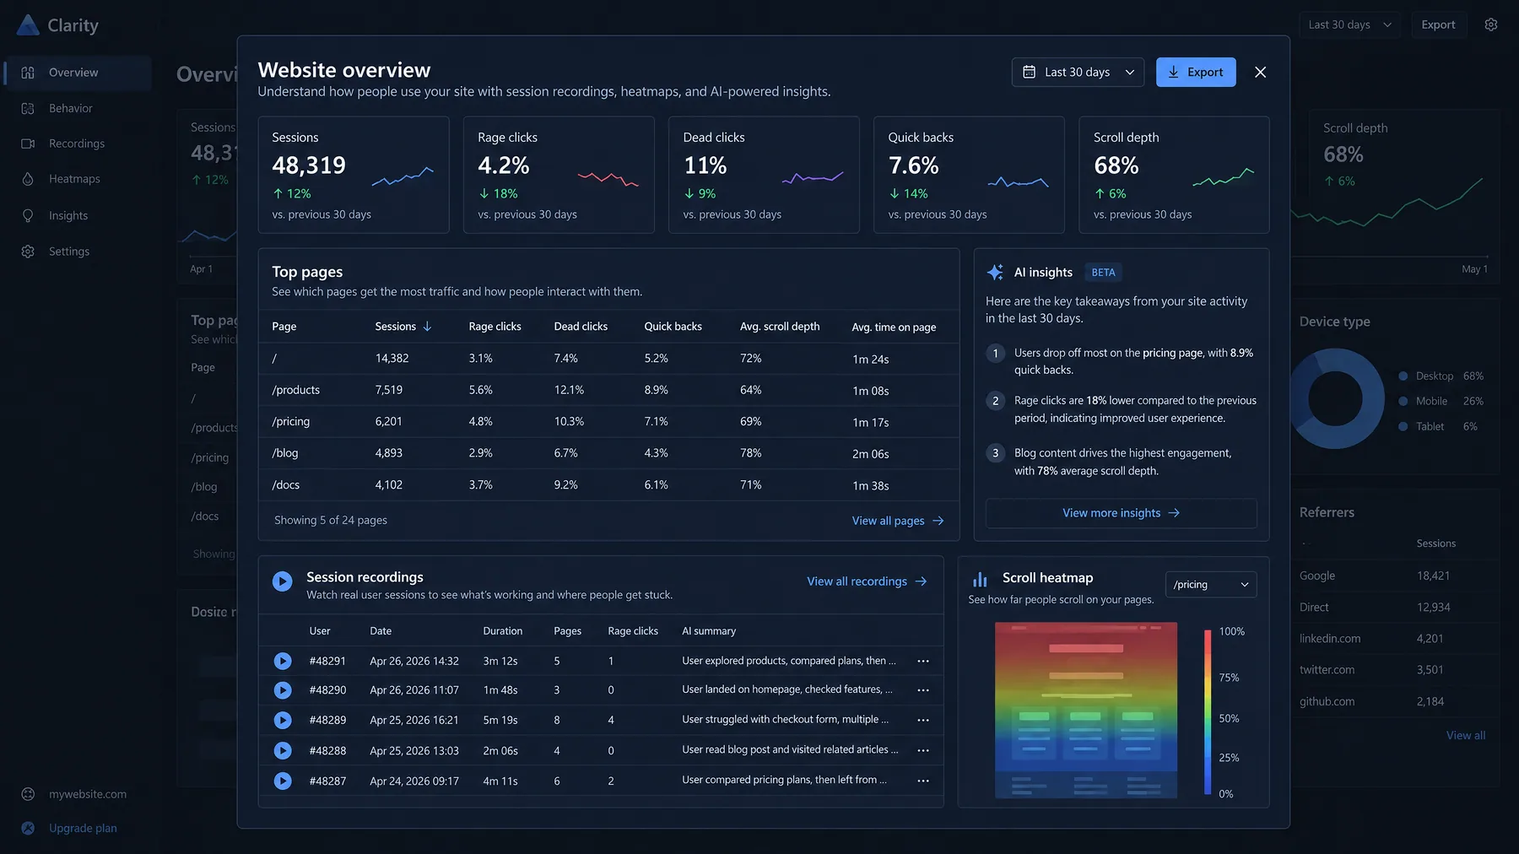Screen dimensions: 1519x854
Task: Click the AI insights sparkle icon
Action: (996, 272)
